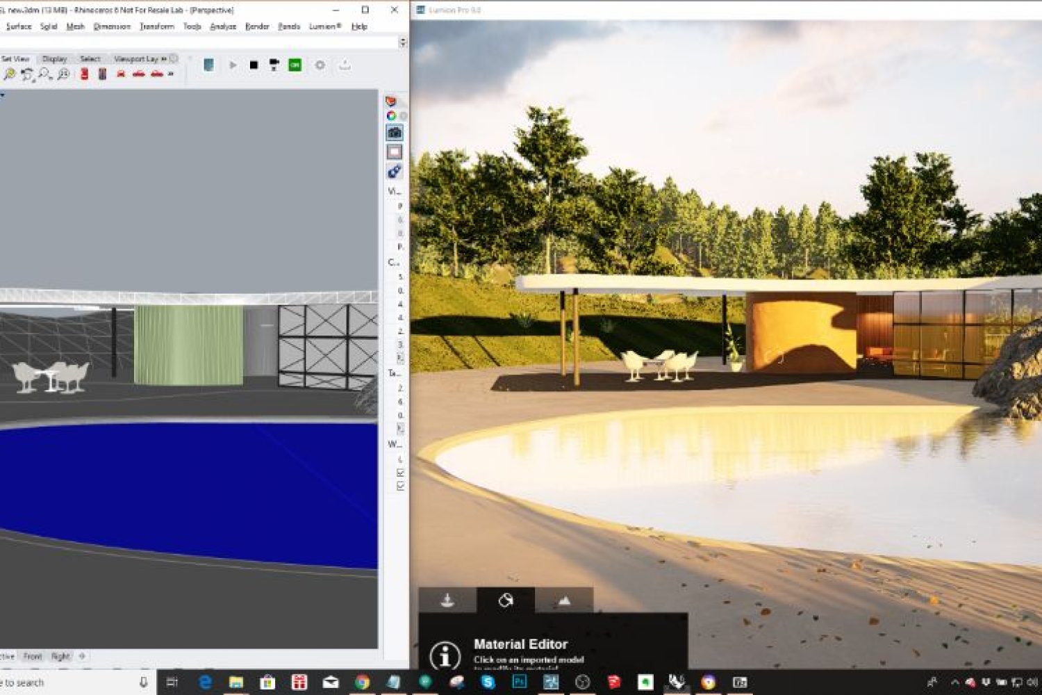Open the Lumion® menu in Rhino
The image size is (1042, 695).
pos(325,26)
